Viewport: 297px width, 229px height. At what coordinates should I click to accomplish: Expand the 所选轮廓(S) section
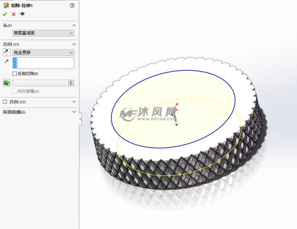coord(74,112)
